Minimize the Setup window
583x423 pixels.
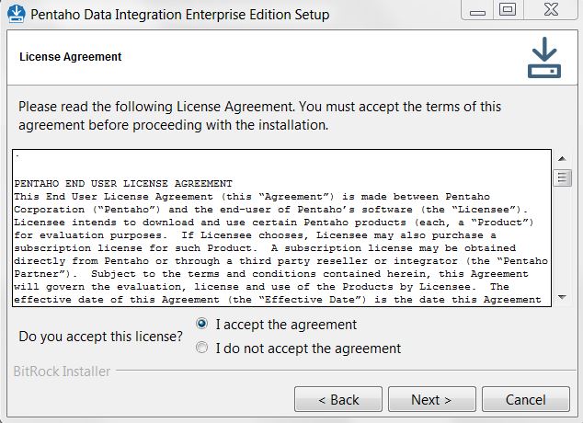coord(476,10)
